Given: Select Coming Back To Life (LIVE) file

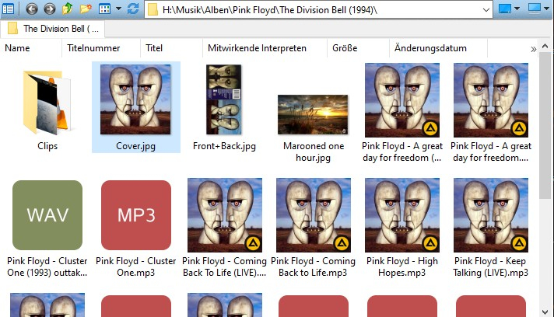Looking at the screenshot, I should [225, 215].
